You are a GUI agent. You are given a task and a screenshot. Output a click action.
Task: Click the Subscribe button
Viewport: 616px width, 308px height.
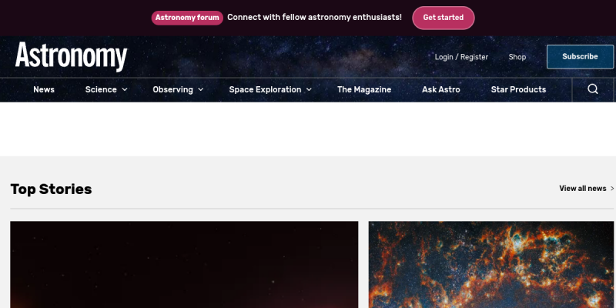click(x=580, y=56)
